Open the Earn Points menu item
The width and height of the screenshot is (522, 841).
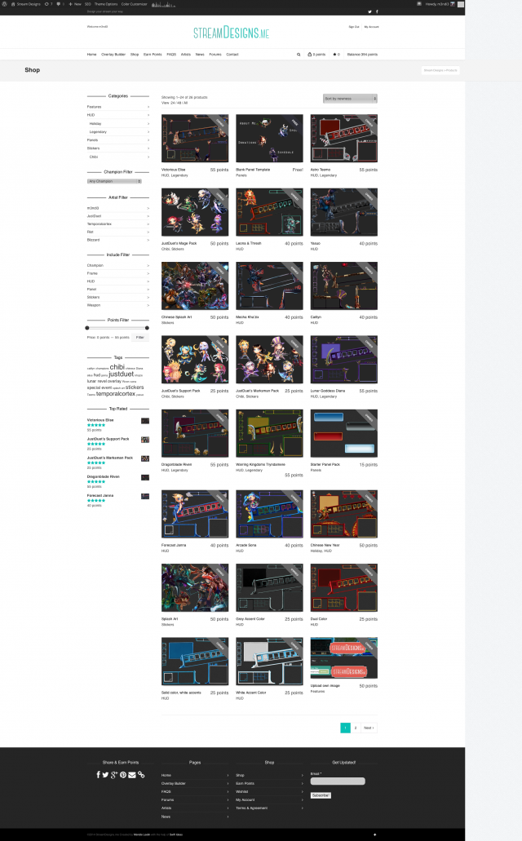pos(153,54)
